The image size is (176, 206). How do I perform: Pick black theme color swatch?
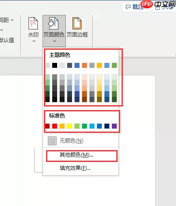(x=54, y=65)
